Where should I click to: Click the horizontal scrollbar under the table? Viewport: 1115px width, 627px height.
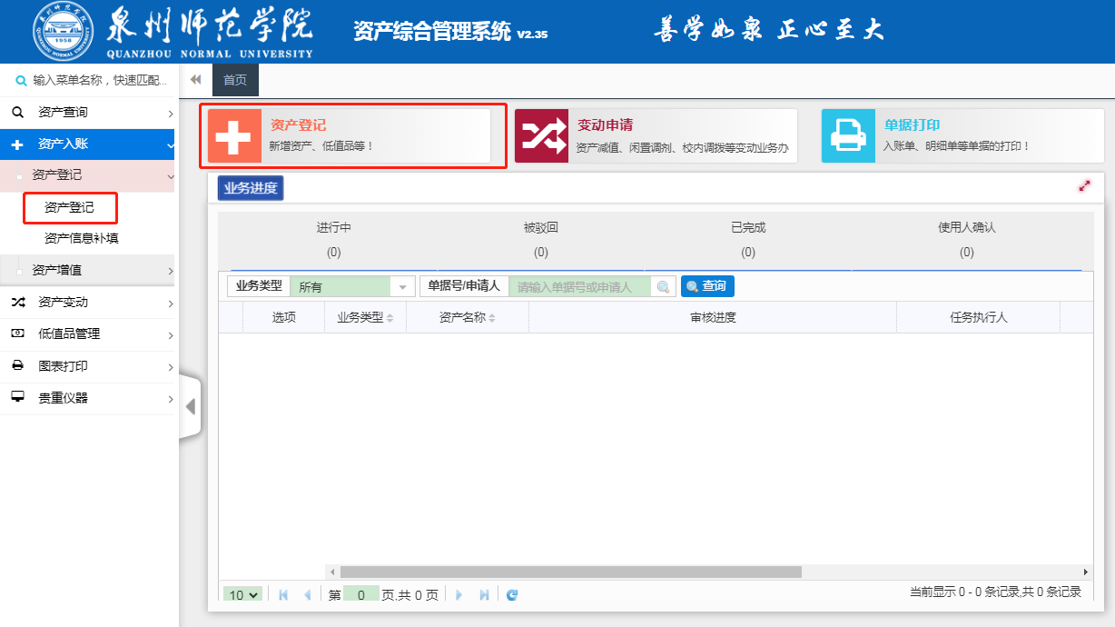pos(570,572)
